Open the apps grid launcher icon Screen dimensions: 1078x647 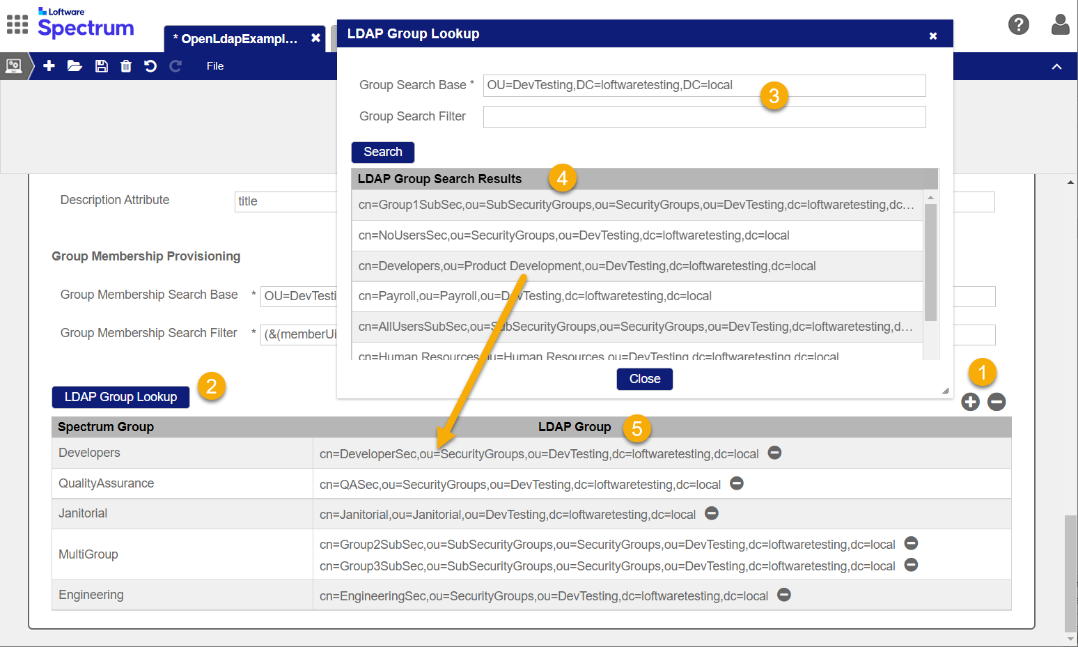pos(17,24)
